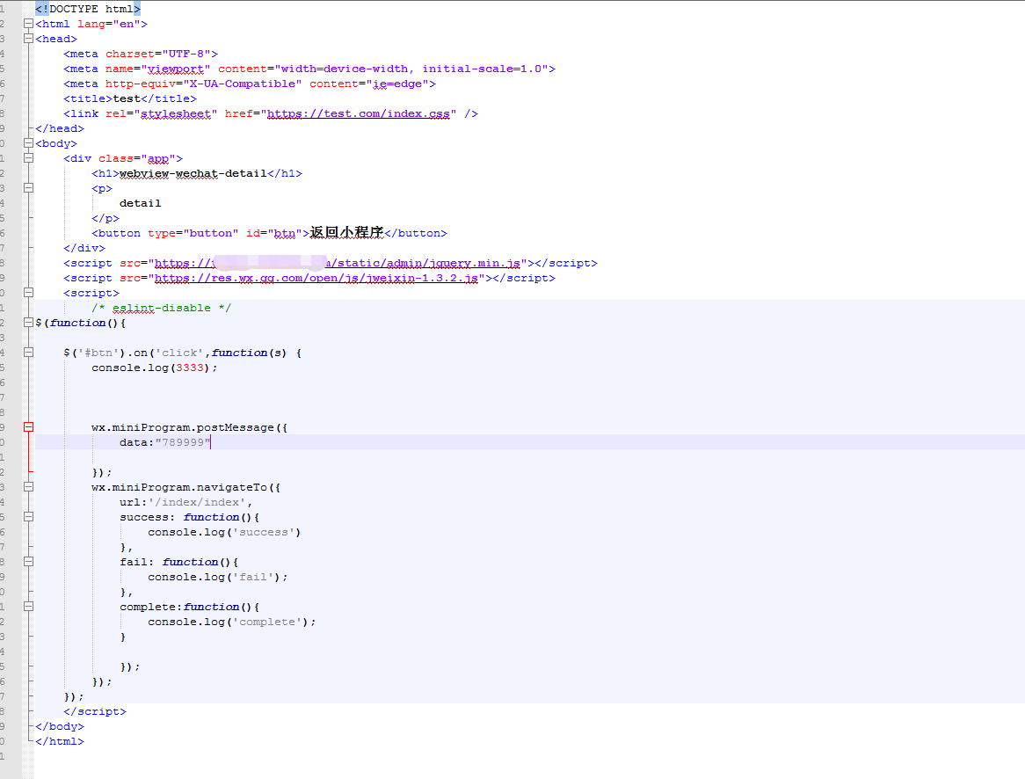This screenshot has width=1025, height=779.
Task: Collapse the red postMessage fold marker
Action: coord(28,427)
